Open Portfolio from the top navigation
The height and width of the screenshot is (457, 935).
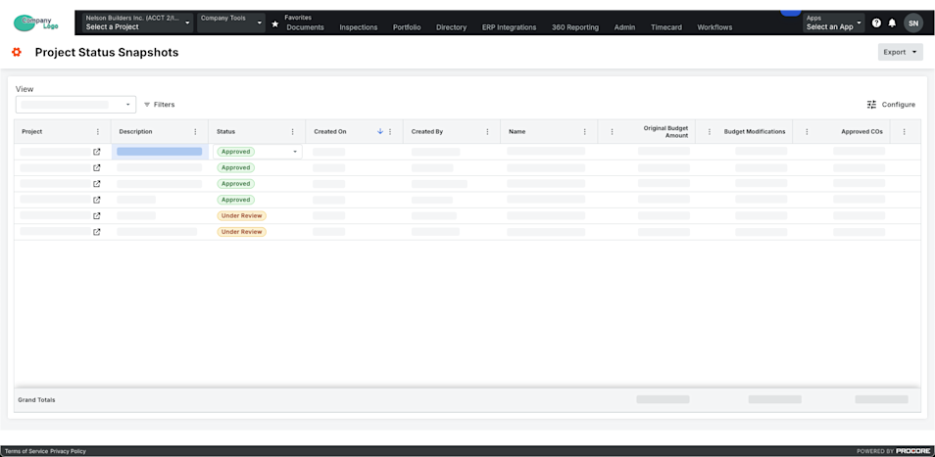click(407, 27)
